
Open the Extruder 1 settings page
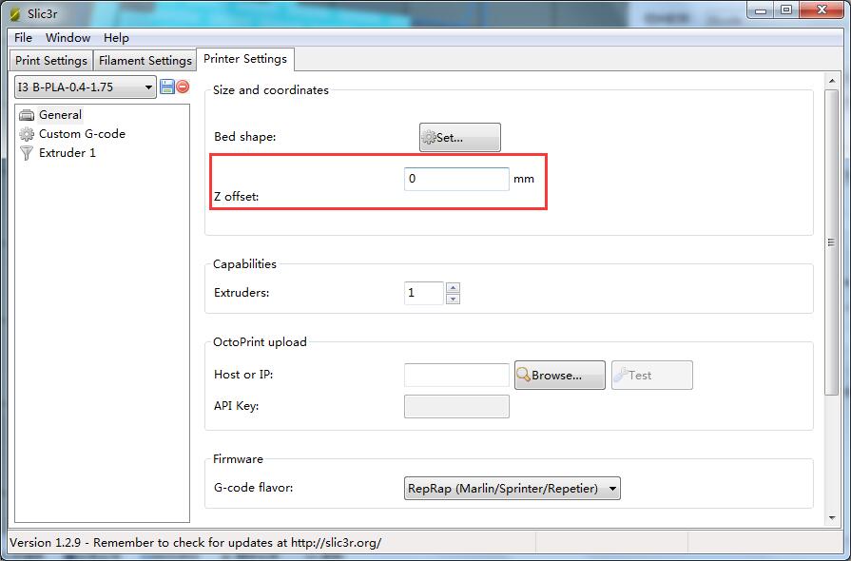pos(58,153)
